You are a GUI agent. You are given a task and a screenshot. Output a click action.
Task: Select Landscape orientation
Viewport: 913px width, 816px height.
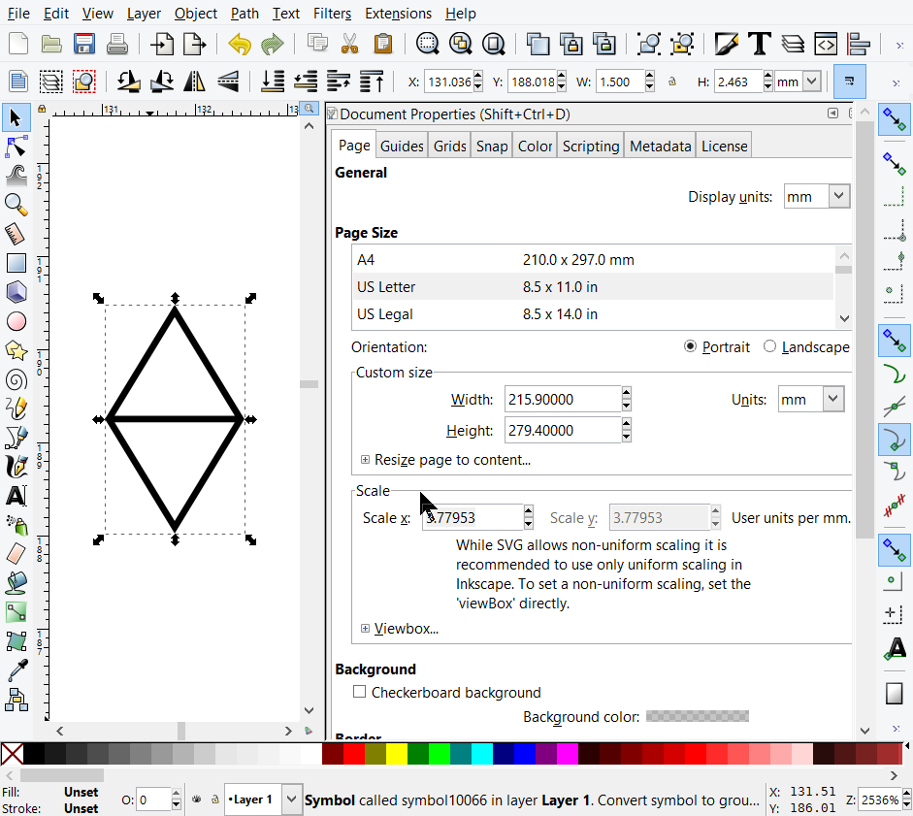tap(770, 346)
